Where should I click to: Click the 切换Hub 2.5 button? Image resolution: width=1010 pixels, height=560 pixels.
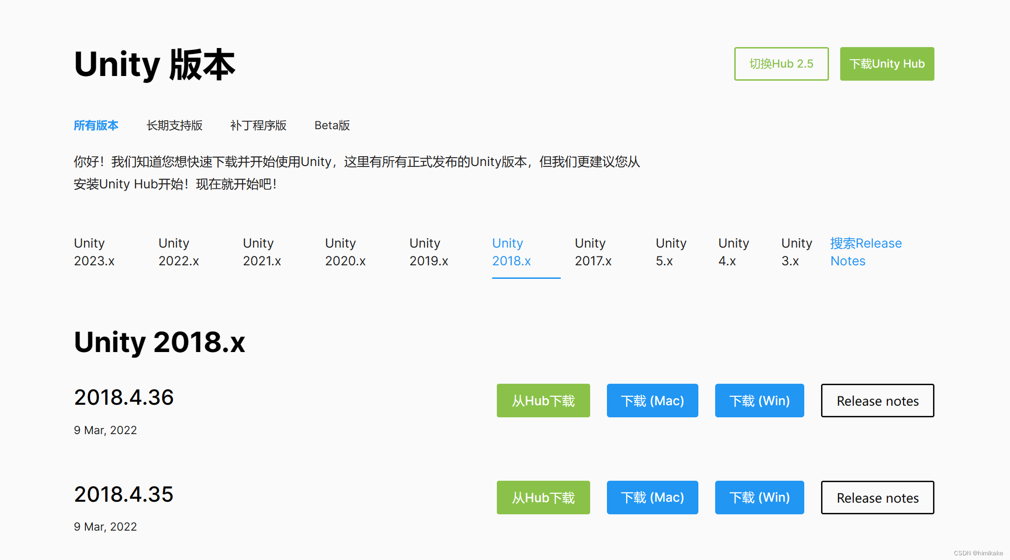[781, 64]
